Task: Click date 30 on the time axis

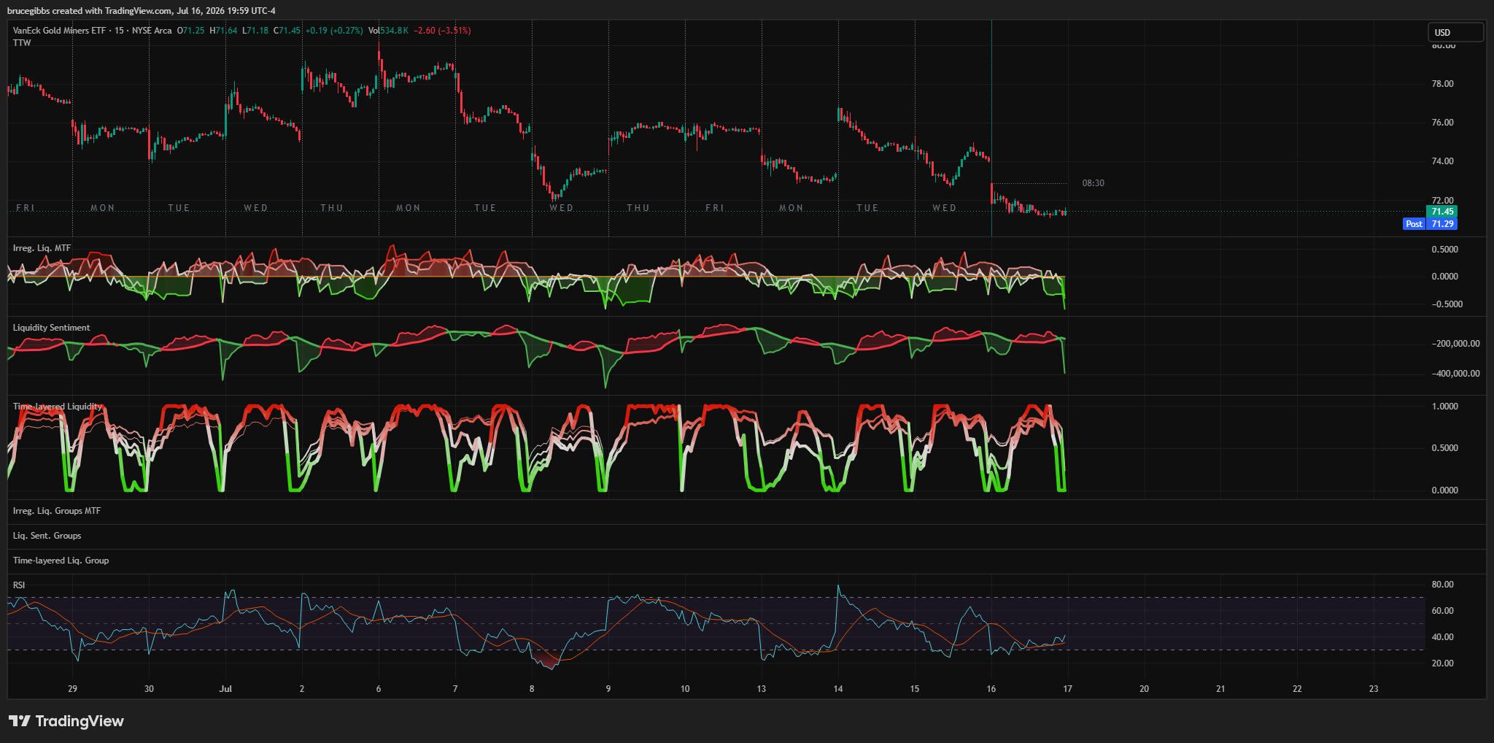Action: [x=149, y=689]
